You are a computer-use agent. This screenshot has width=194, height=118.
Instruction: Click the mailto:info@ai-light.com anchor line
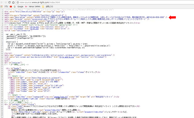(x=42, y=99)
